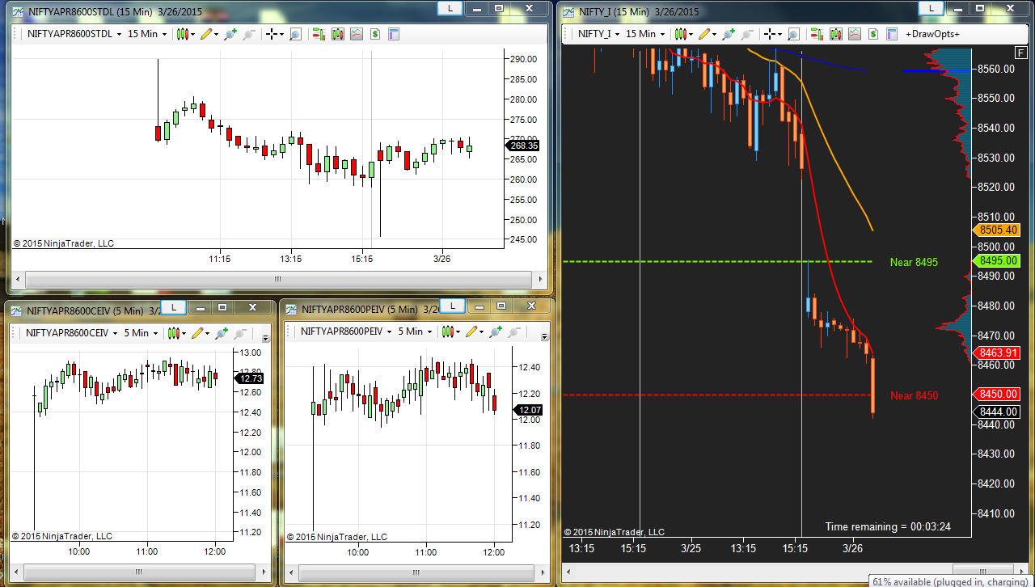
Task: Open strategies dollar icon in NIFTYAPR8600STDL window
Action: pyautogui.click(x=375, y=34)
